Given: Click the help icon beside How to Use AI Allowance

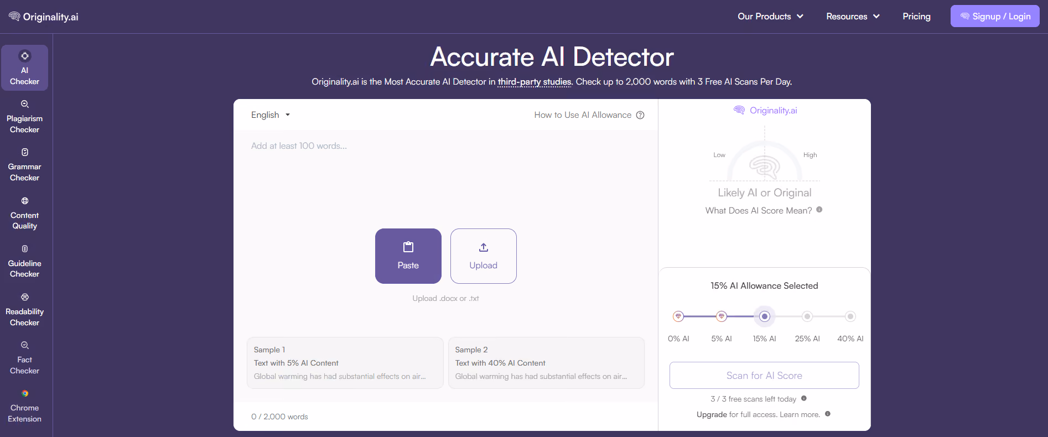Looking at the screenshot, I should [x=640, y=115].
